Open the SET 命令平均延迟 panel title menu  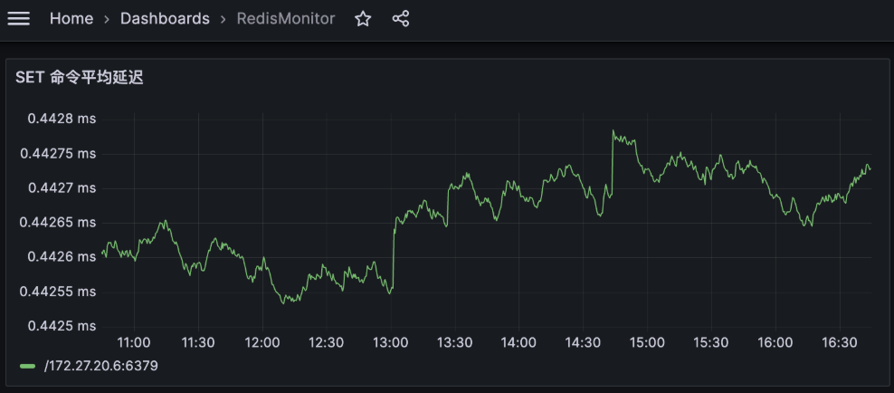click(80, 78)
